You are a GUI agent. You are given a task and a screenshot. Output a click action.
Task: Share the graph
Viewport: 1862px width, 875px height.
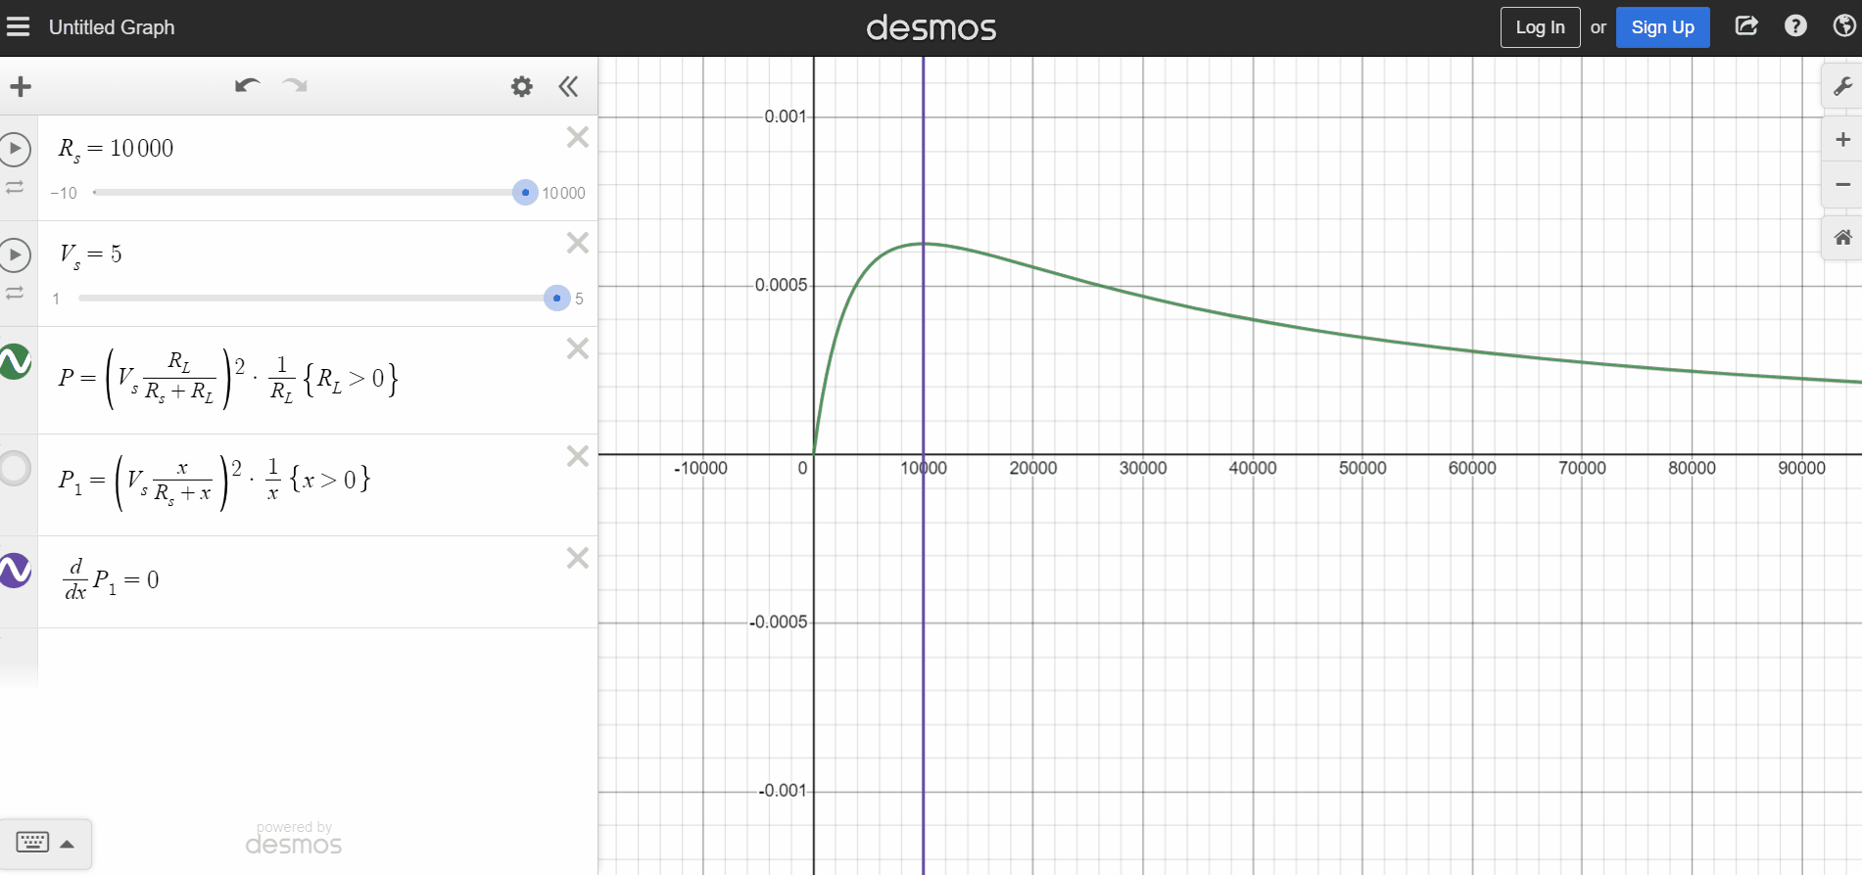click(x=1746, y=26)
